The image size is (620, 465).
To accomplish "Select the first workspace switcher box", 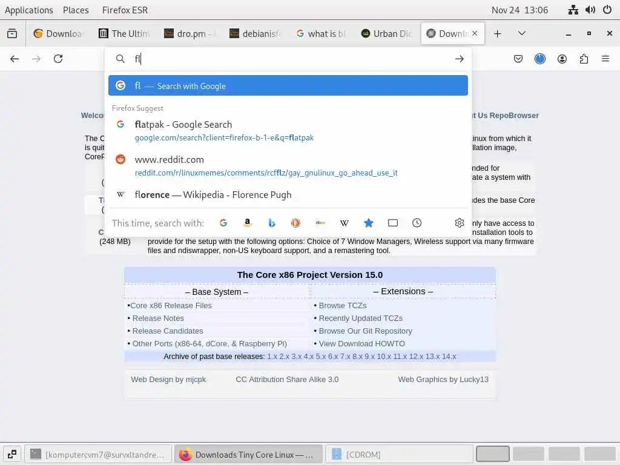I will (x=493, y=454).
